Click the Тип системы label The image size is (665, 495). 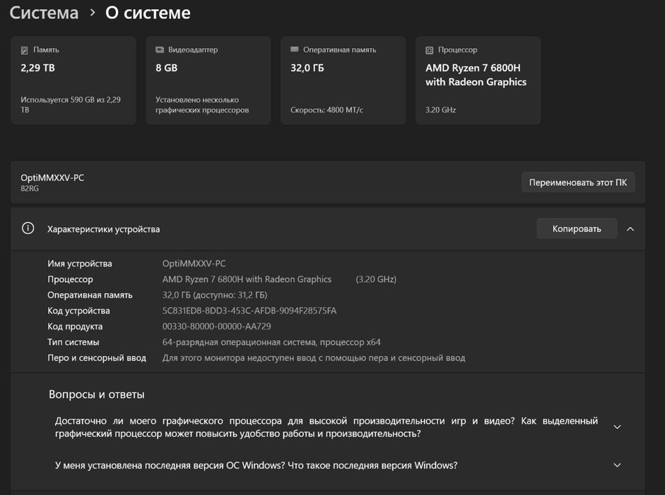click(73, 342)
